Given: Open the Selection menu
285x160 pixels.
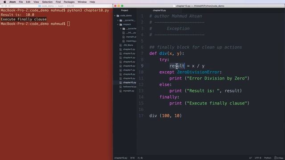Looking at the screenshot, I should [47, 2].
